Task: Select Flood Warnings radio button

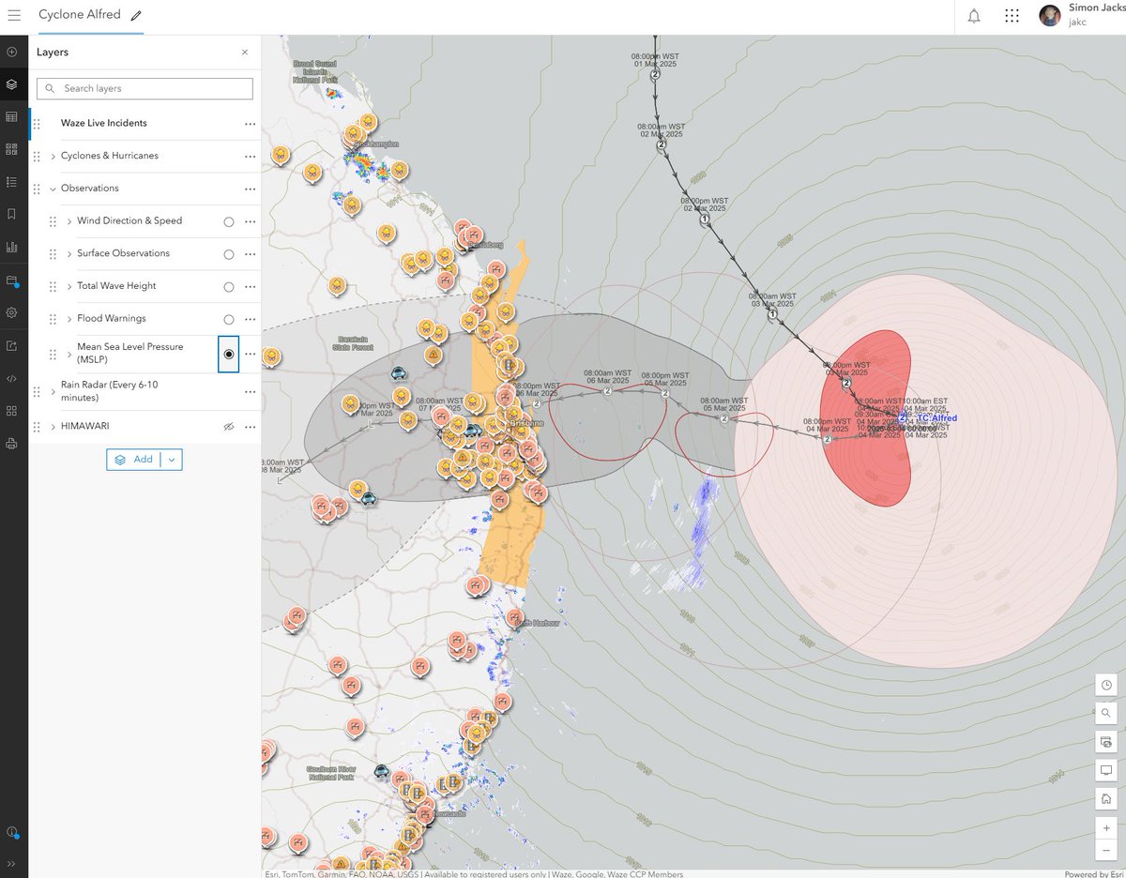Action: 228,320
